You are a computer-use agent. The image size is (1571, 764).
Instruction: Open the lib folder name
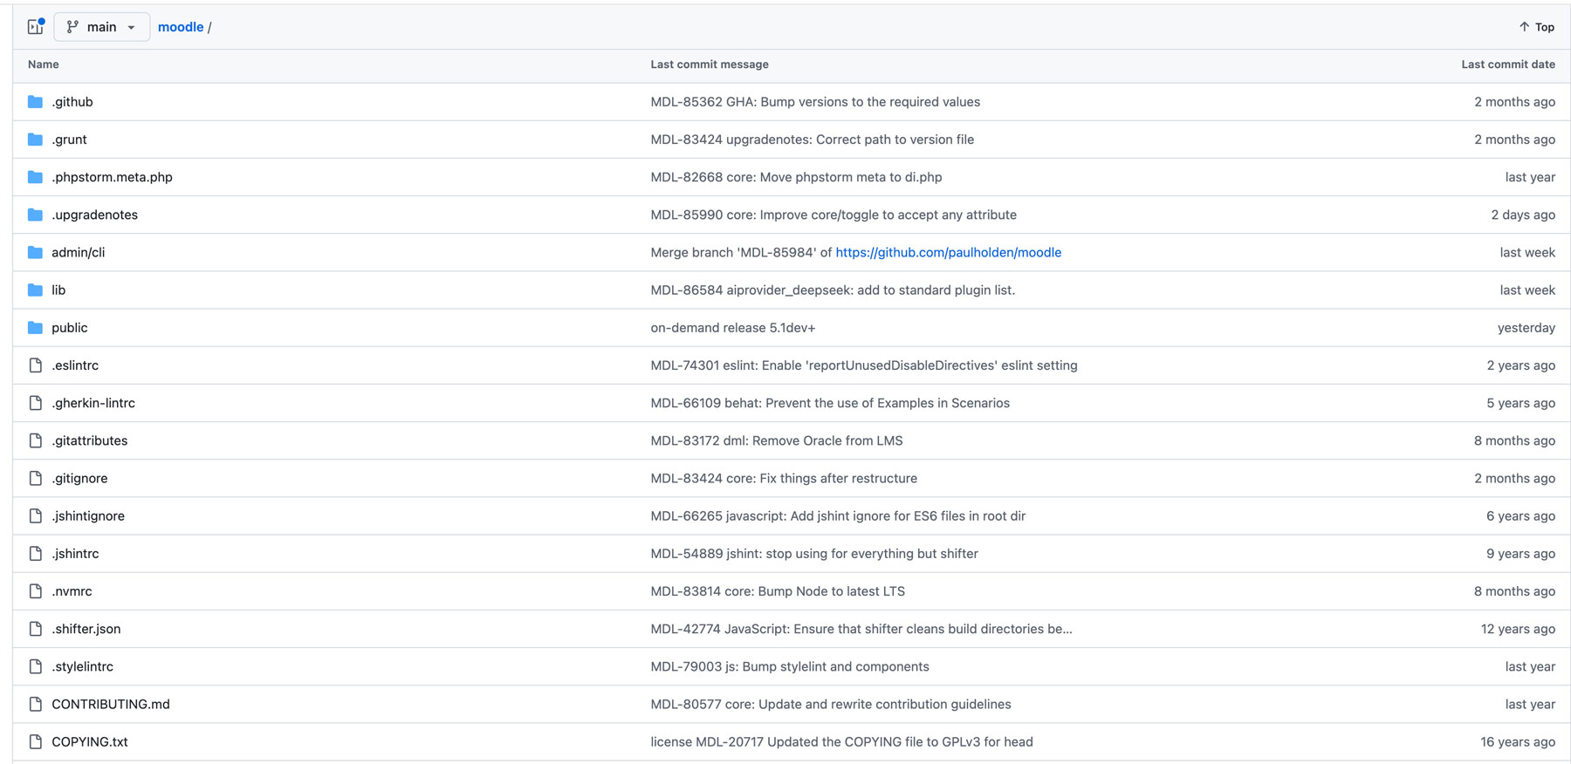click(x=58, y=290)
